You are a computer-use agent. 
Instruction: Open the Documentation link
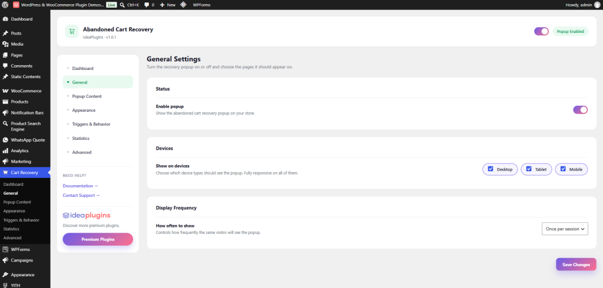[x=80, y=186]
